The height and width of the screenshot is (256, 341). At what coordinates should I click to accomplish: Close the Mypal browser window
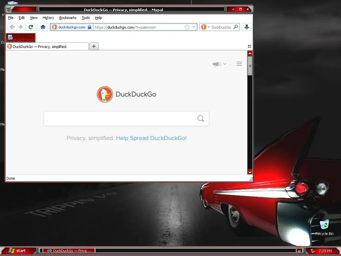click(x=248, y=9)
